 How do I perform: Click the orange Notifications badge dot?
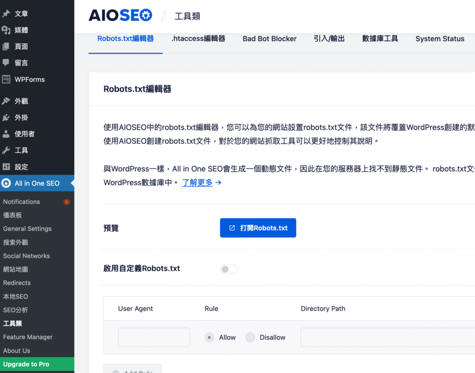tap(66, 202)
